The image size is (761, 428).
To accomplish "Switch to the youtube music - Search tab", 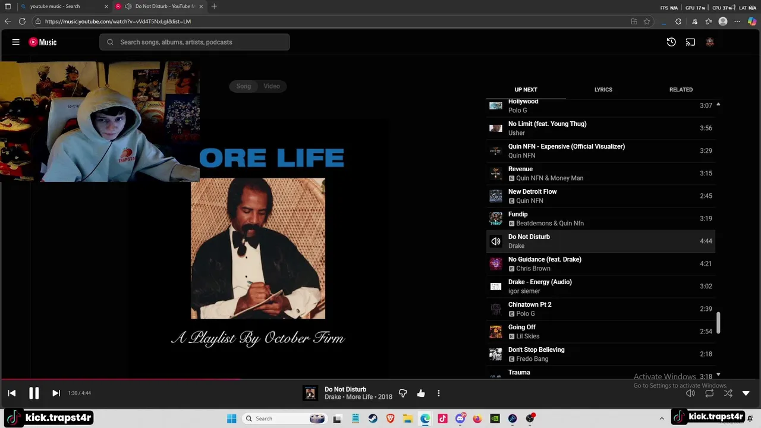I will point(64,7).
